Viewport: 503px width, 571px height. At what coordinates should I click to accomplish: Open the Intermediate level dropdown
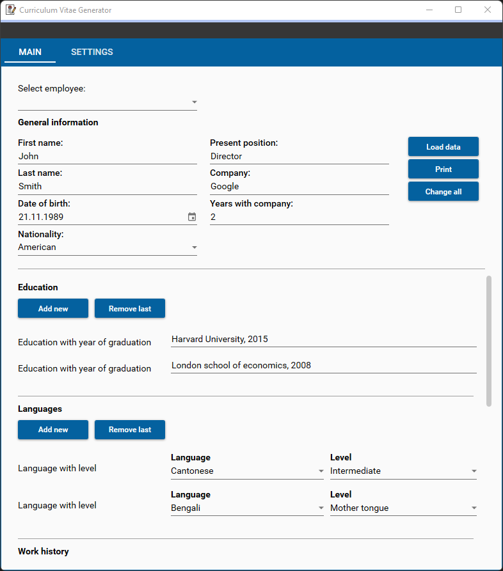(x=403, y=471)
